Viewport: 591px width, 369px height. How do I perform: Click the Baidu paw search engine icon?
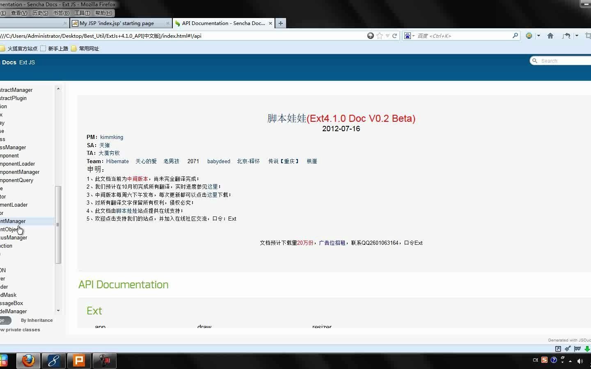tap(407, 36)
